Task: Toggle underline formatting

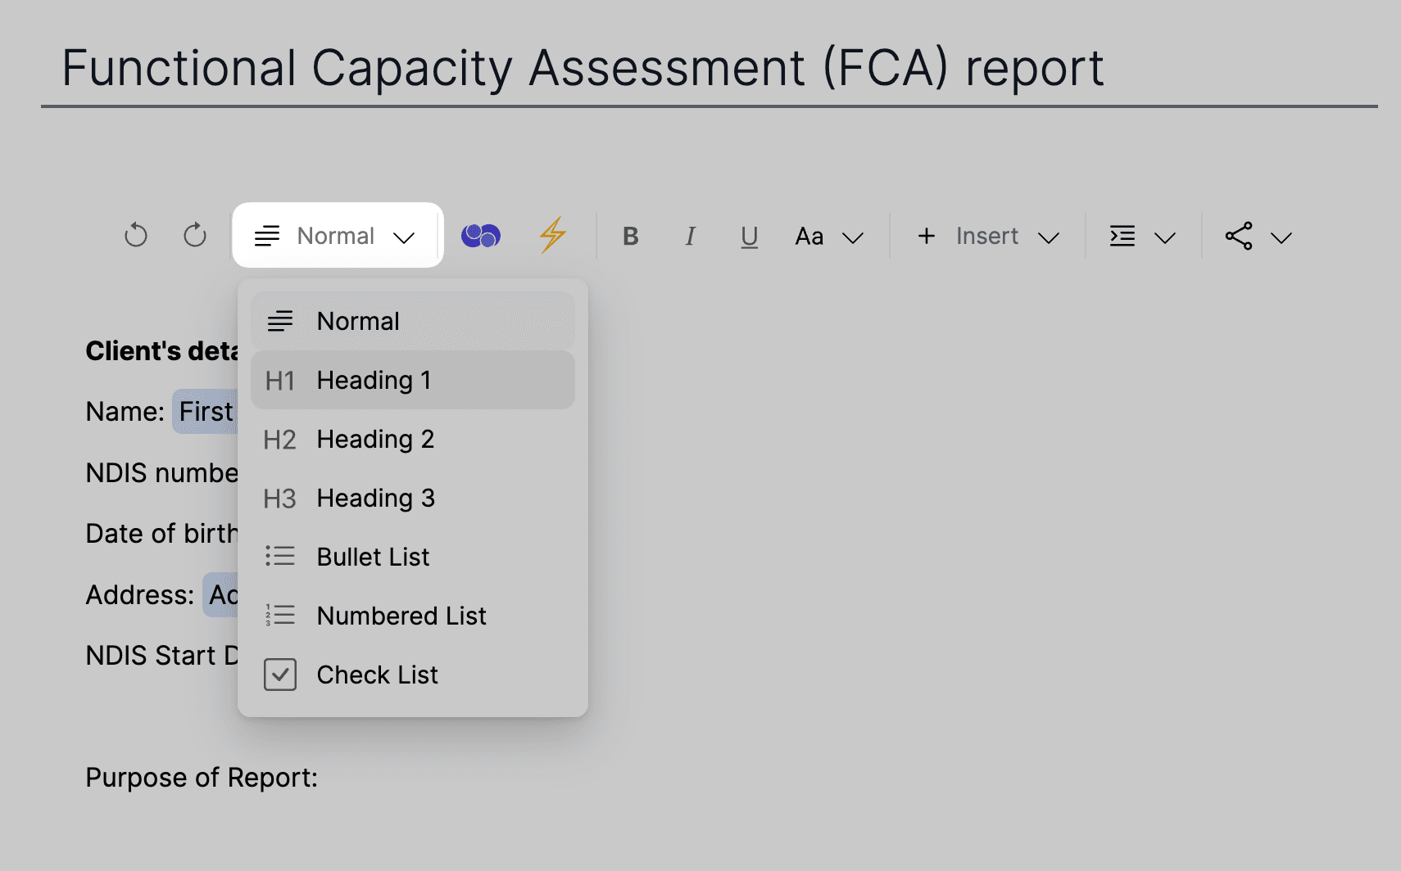Action: coord(748,236)
